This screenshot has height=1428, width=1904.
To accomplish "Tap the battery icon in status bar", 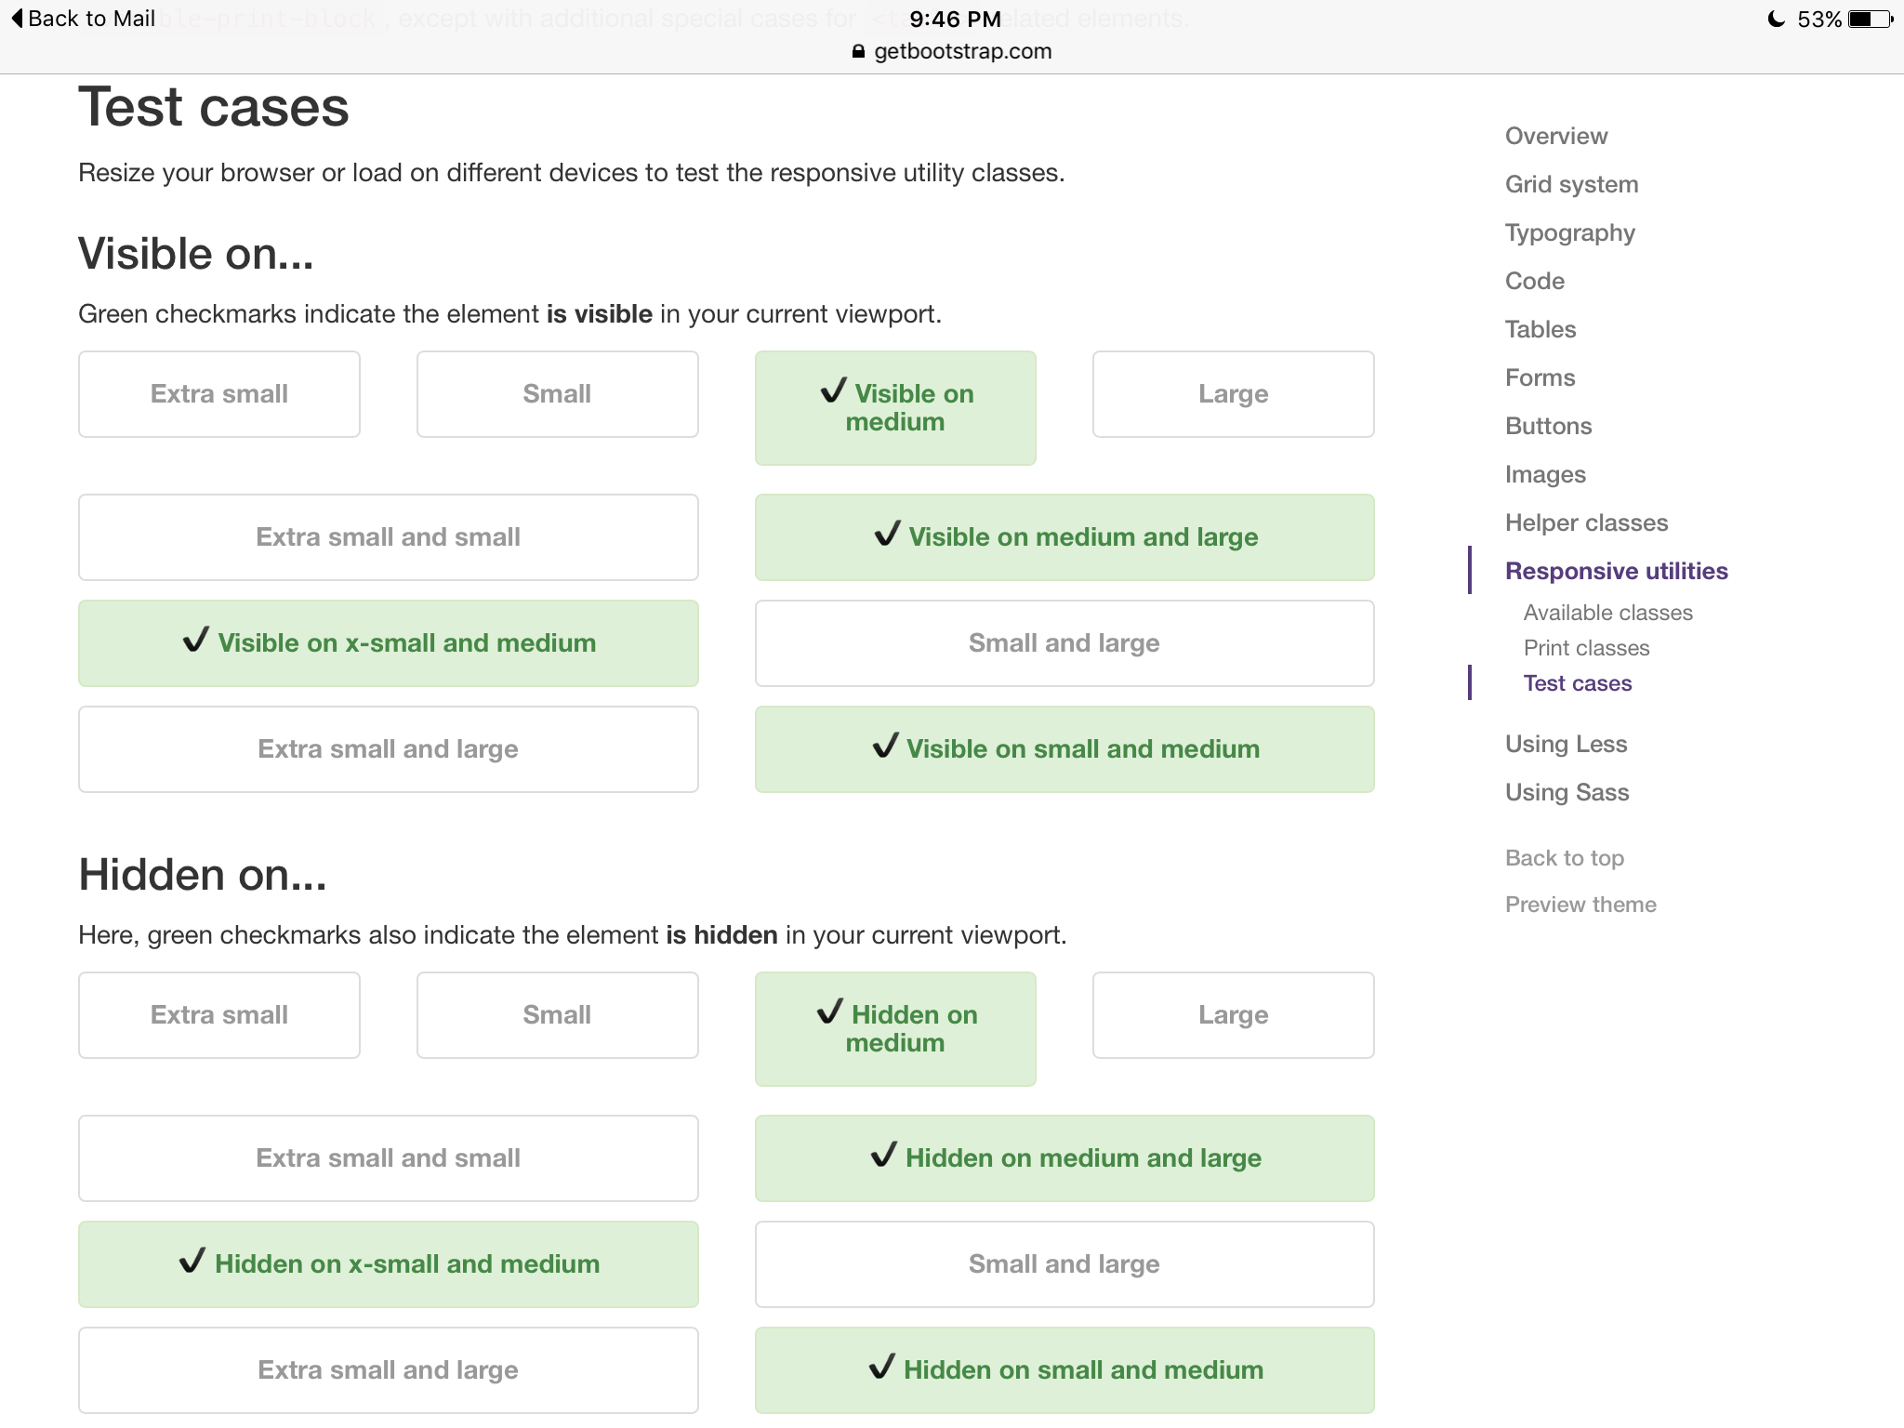I will (x=1869, y=19).
